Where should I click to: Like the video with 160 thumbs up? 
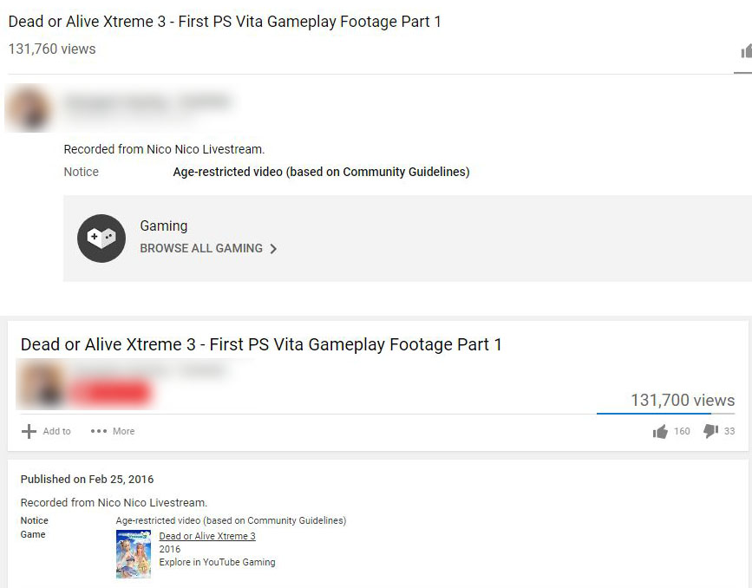coord(660,432)
